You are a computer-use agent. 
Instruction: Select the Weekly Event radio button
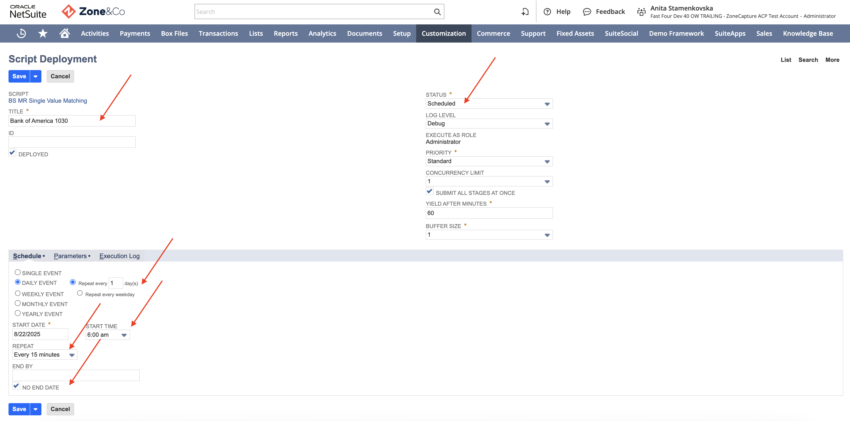(18, 293)
